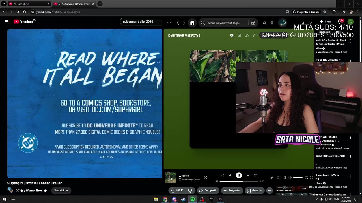The image size is (362, 203).
Task: Open Spotify Browse icon in search bar
Action: (x=253, y=23)
